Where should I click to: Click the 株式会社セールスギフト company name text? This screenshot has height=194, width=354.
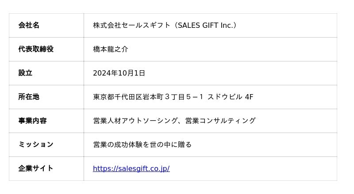click(131, 25)
